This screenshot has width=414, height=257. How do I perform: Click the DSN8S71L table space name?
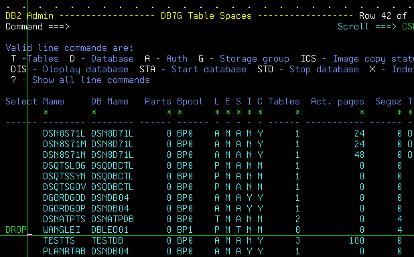[x=64, y=133]
